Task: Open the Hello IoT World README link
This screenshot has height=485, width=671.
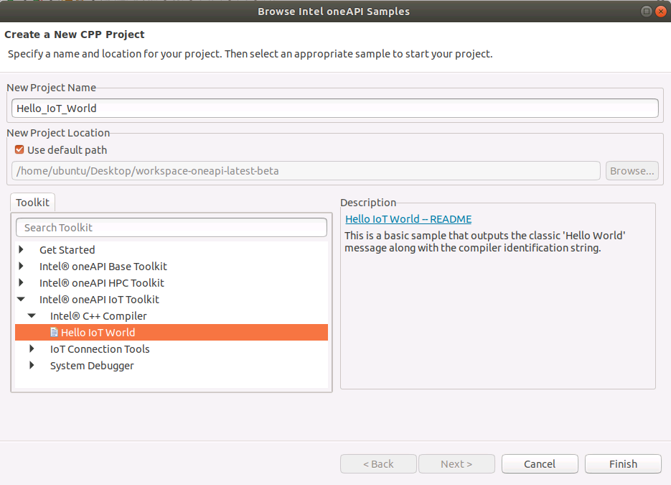Action: pyautogui.click(x=408, y=219)
